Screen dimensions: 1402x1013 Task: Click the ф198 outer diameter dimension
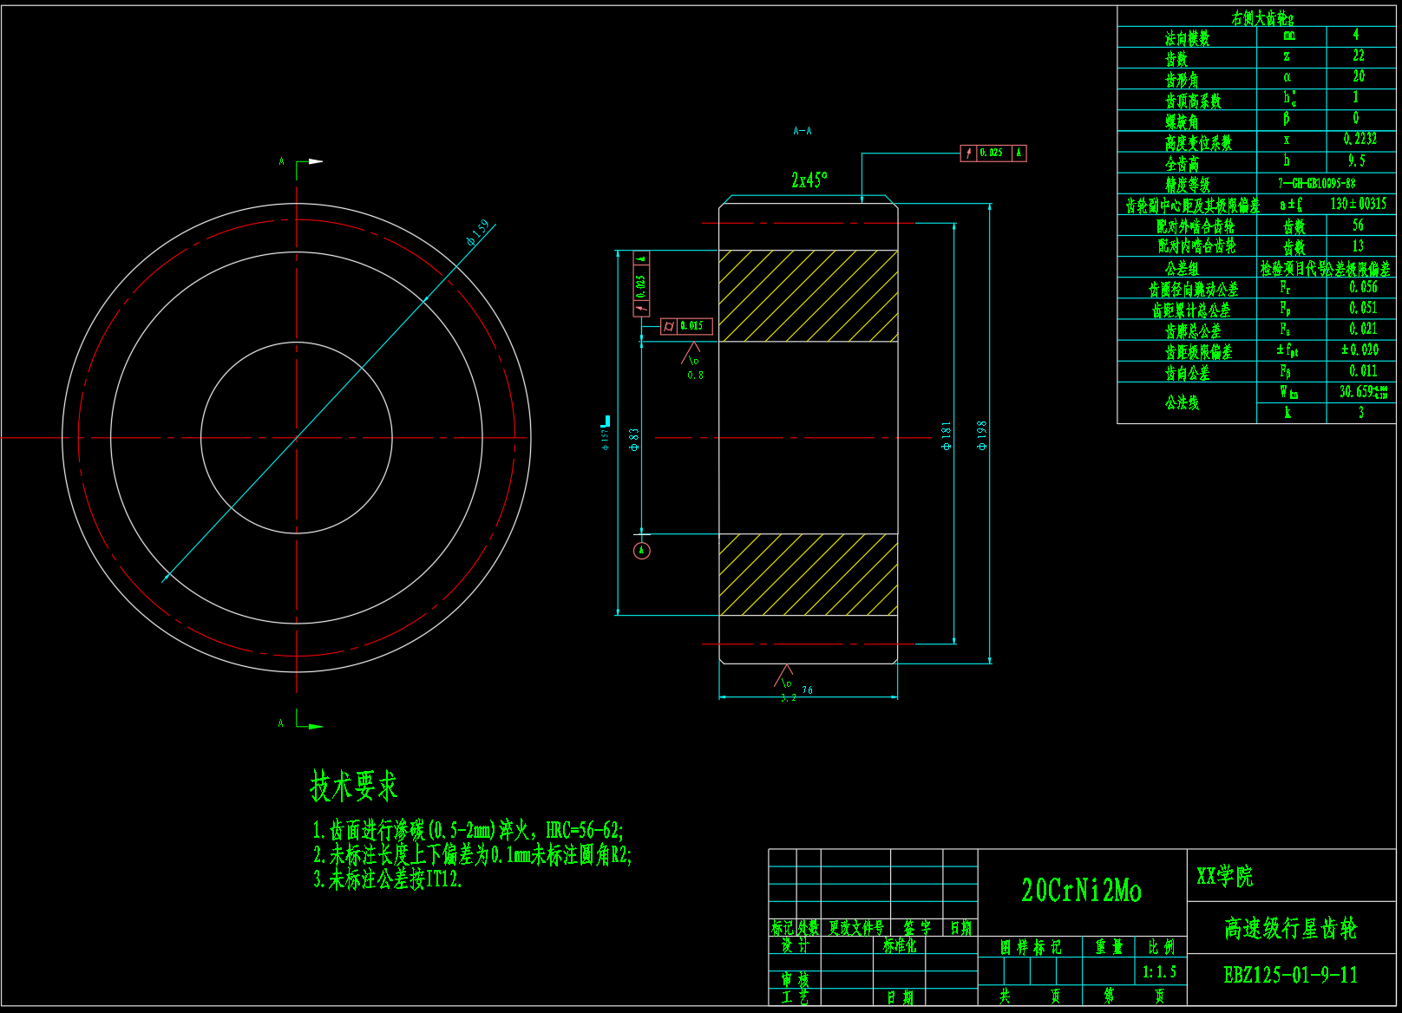981,435
